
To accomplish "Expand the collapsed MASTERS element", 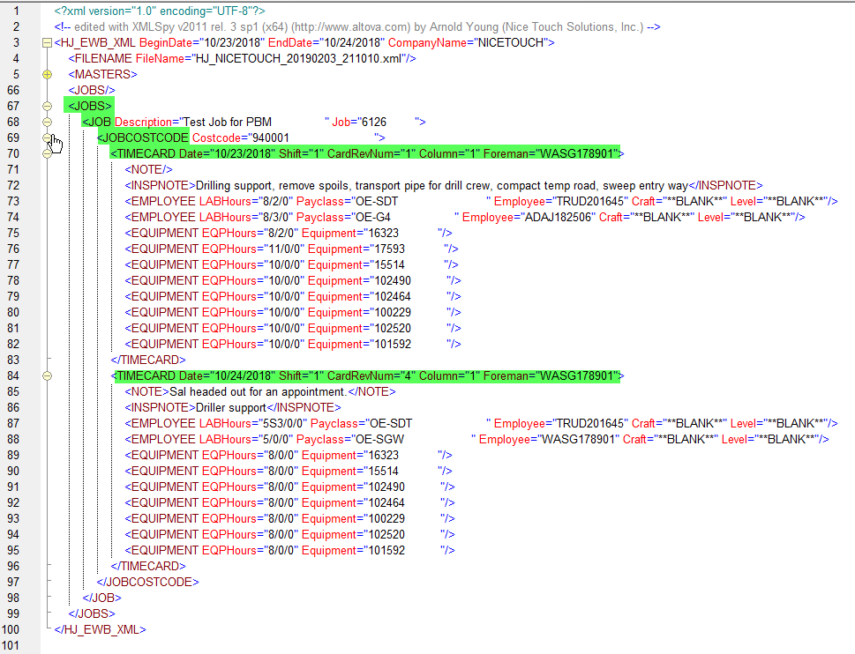I will [x=48, y=75].
